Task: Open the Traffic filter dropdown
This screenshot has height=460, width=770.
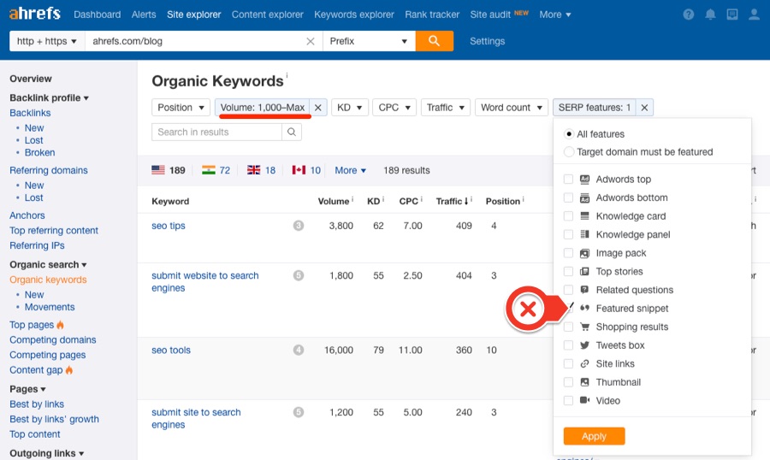Action: pos(446,108)
